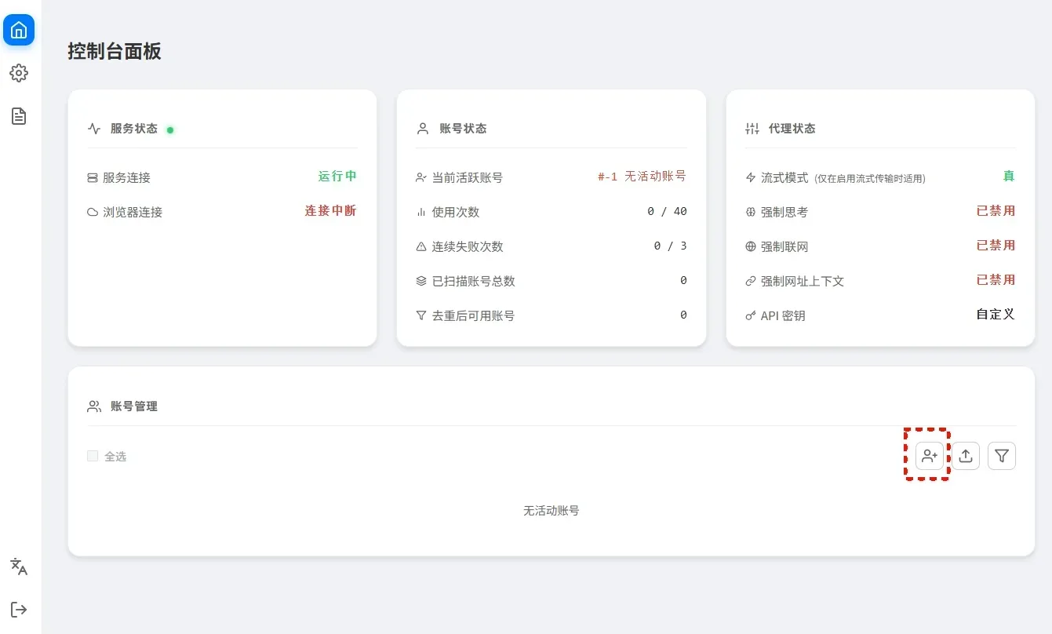Toggle 强制网址上下文 已禁用 status
This screenshot has width=1052, height=634.
tap(996, 280)
